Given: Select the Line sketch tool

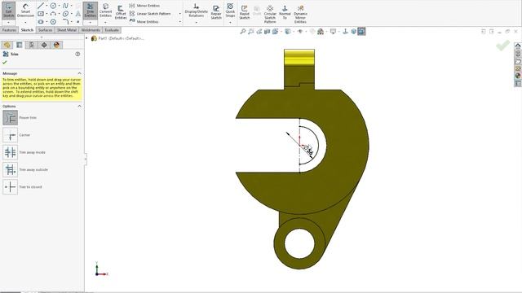Looking at the screenshot, I should pyautogui.click(x=41, y=6).
